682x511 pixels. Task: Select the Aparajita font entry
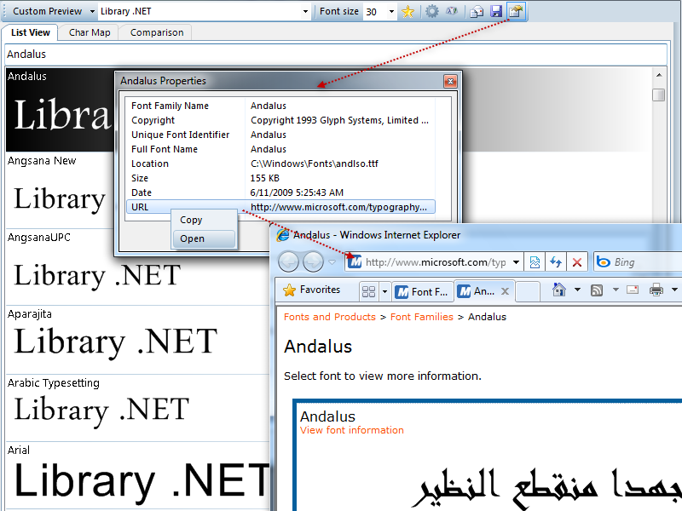click(137, 340)
